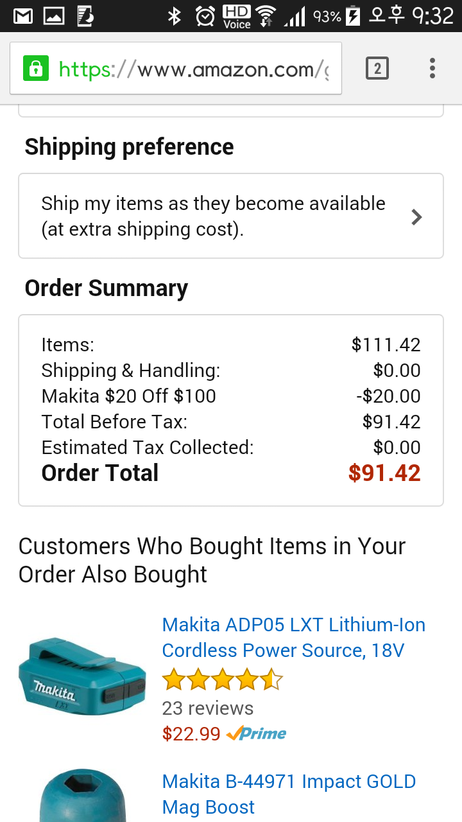This screenshot has height=822, width=462.
Task: Expand shipping preference chevron arrow
Action: pos(416,217)
